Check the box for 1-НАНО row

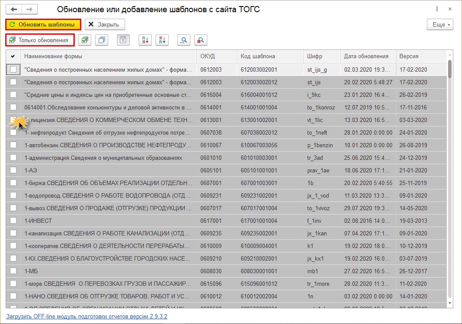(13, 296)
